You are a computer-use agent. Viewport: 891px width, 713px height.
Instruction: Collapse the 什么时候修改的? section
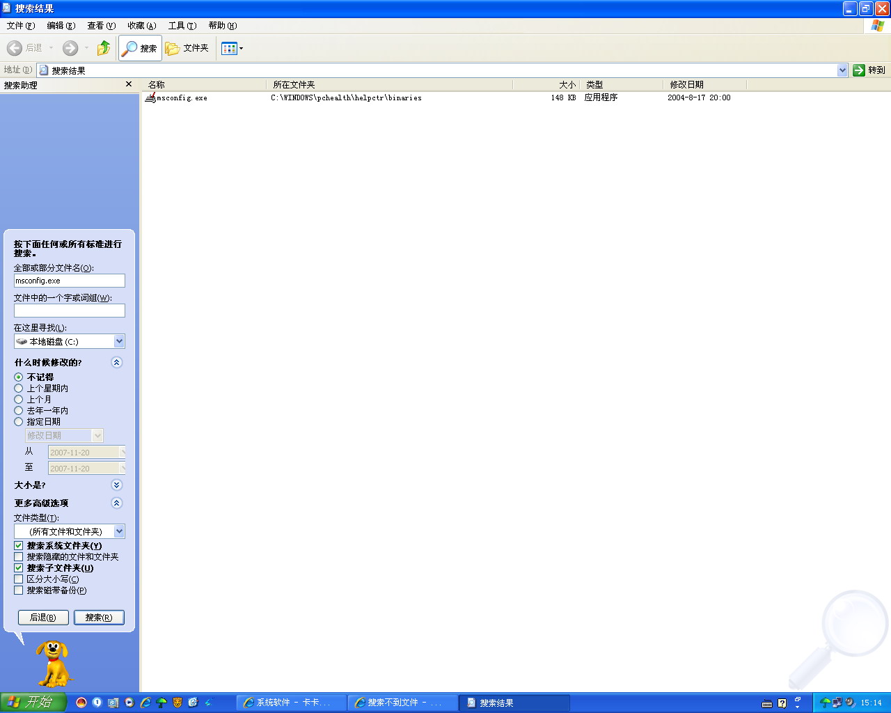[116, 362]
